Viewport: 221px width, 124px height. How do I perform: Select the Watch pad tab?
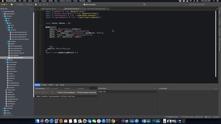tap(67, 89)
